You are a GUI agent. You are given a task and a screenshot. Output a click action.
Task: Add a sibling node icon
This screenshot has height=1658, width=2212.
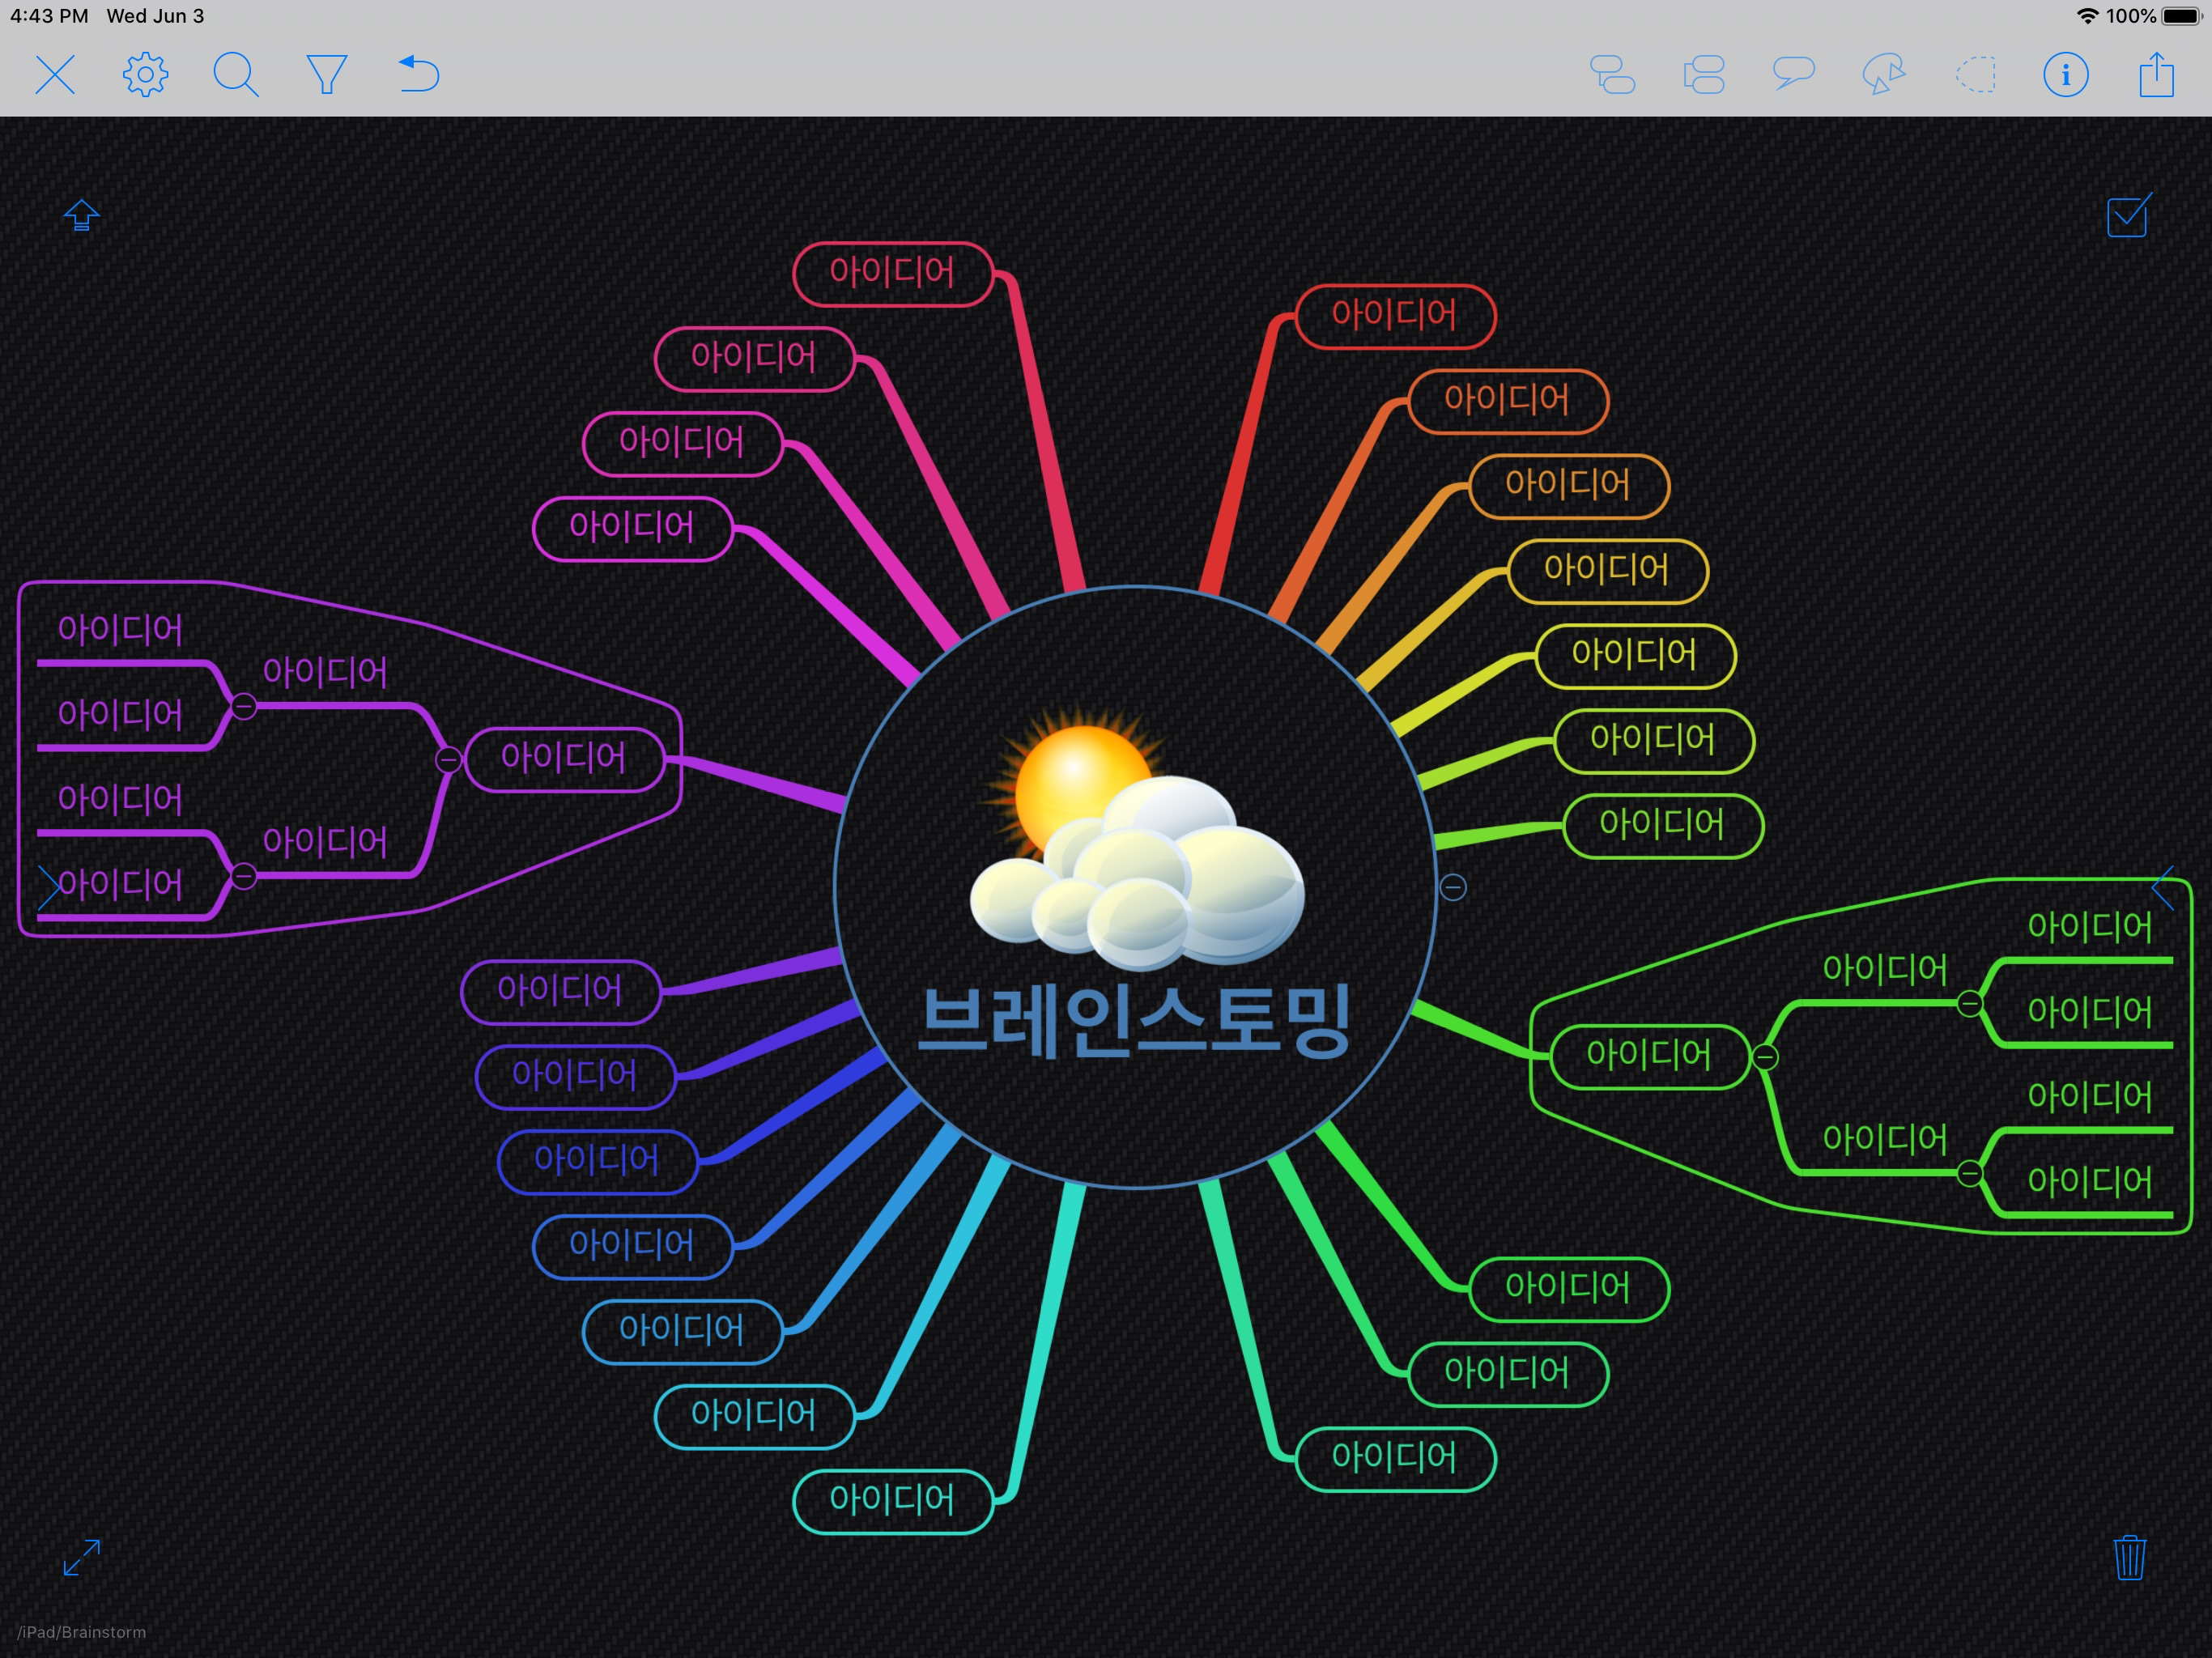pyautogui.click(x=1704, y=74)
